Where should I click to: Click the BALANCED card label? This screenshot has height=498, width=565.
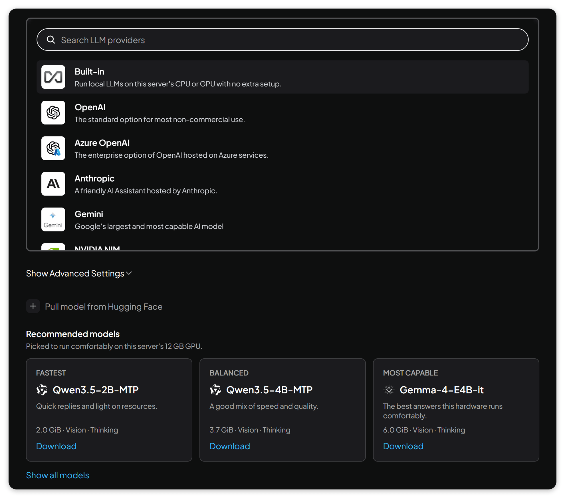tap(229, 373)
